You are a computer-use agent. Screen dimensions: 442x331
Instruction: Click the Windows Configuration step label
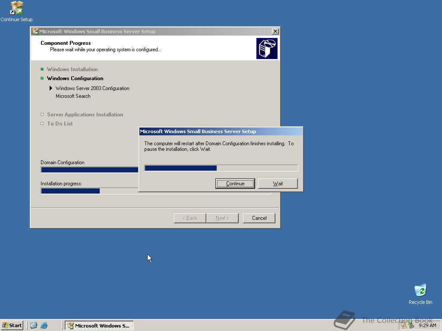coord(75,78)
